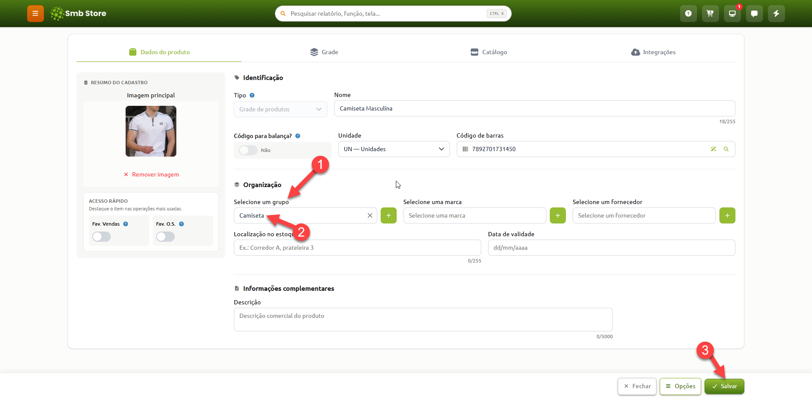Switch to the Integrações tab
The width and height of the screenshot is (812, 400).
click(653, 52)
